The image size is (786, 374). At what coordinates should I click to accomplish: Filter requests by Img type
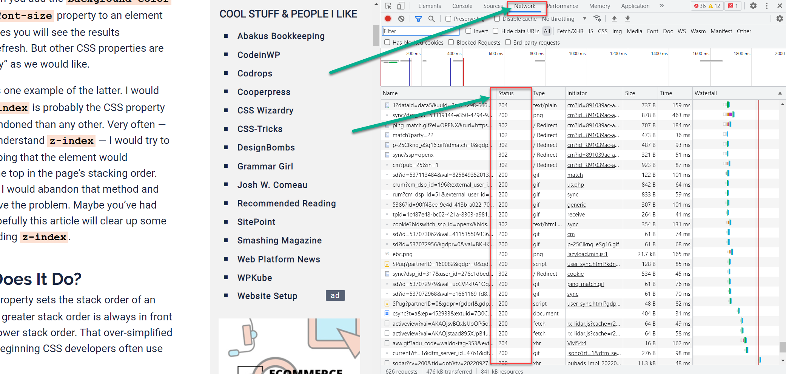(x=617, y=31)
